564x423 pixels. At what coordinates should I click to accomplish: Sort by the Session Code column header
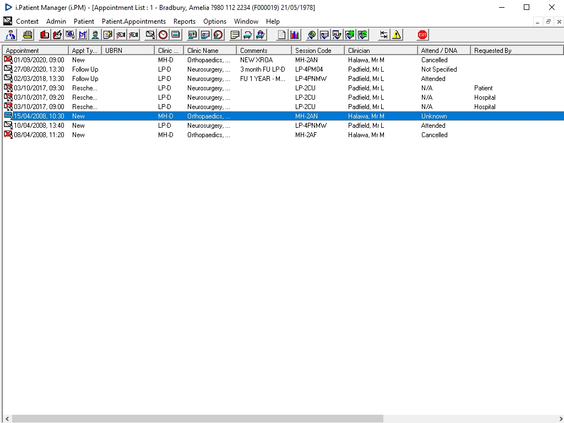pos(318,50)
